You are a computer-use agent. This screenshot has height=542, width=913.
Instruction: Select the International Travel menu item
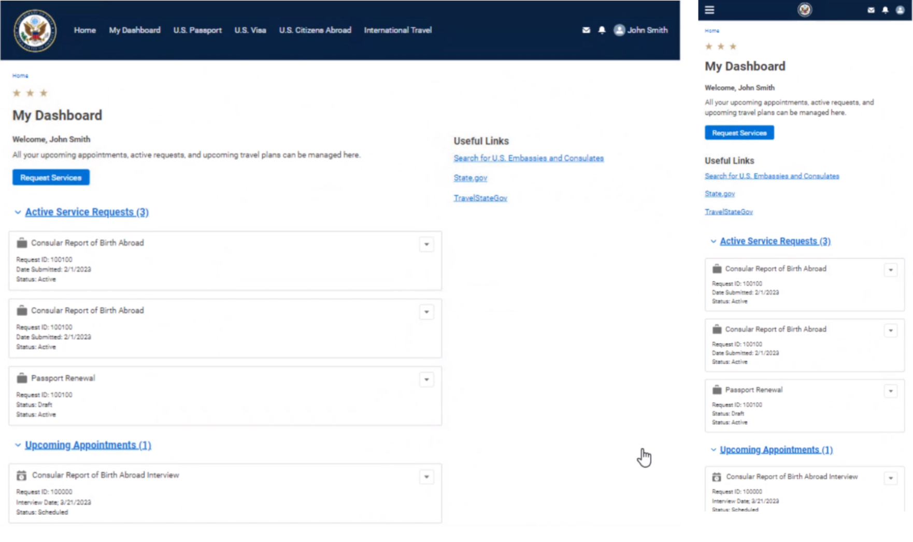397,30
